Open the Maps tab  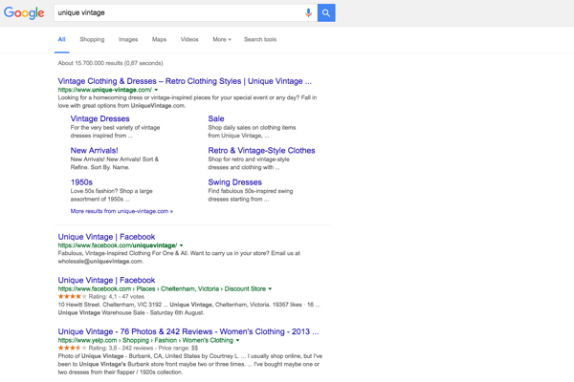[159, 39]
